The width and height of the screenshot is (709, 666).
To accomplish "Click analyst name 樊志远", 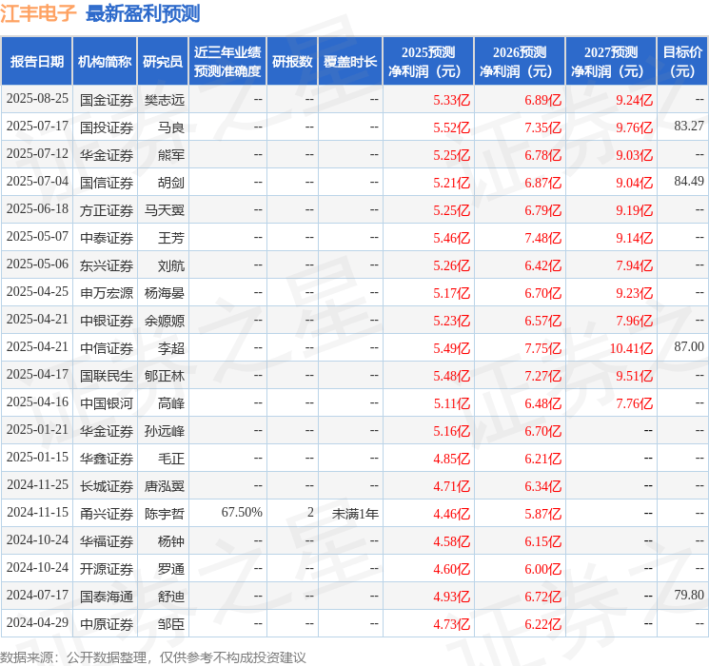I will pos(165,100).
